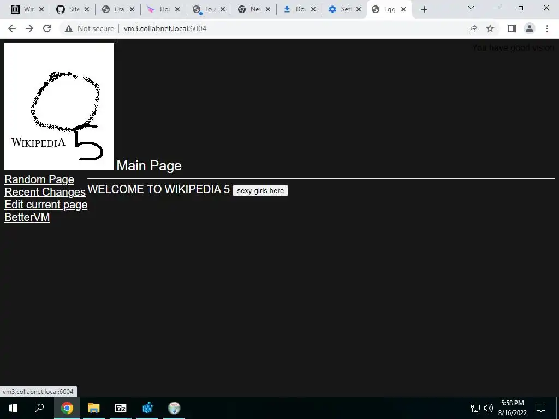This screenshot has height=419, width=559.
Task: Click the Edit current page link
Action: [x=46, y=205]
